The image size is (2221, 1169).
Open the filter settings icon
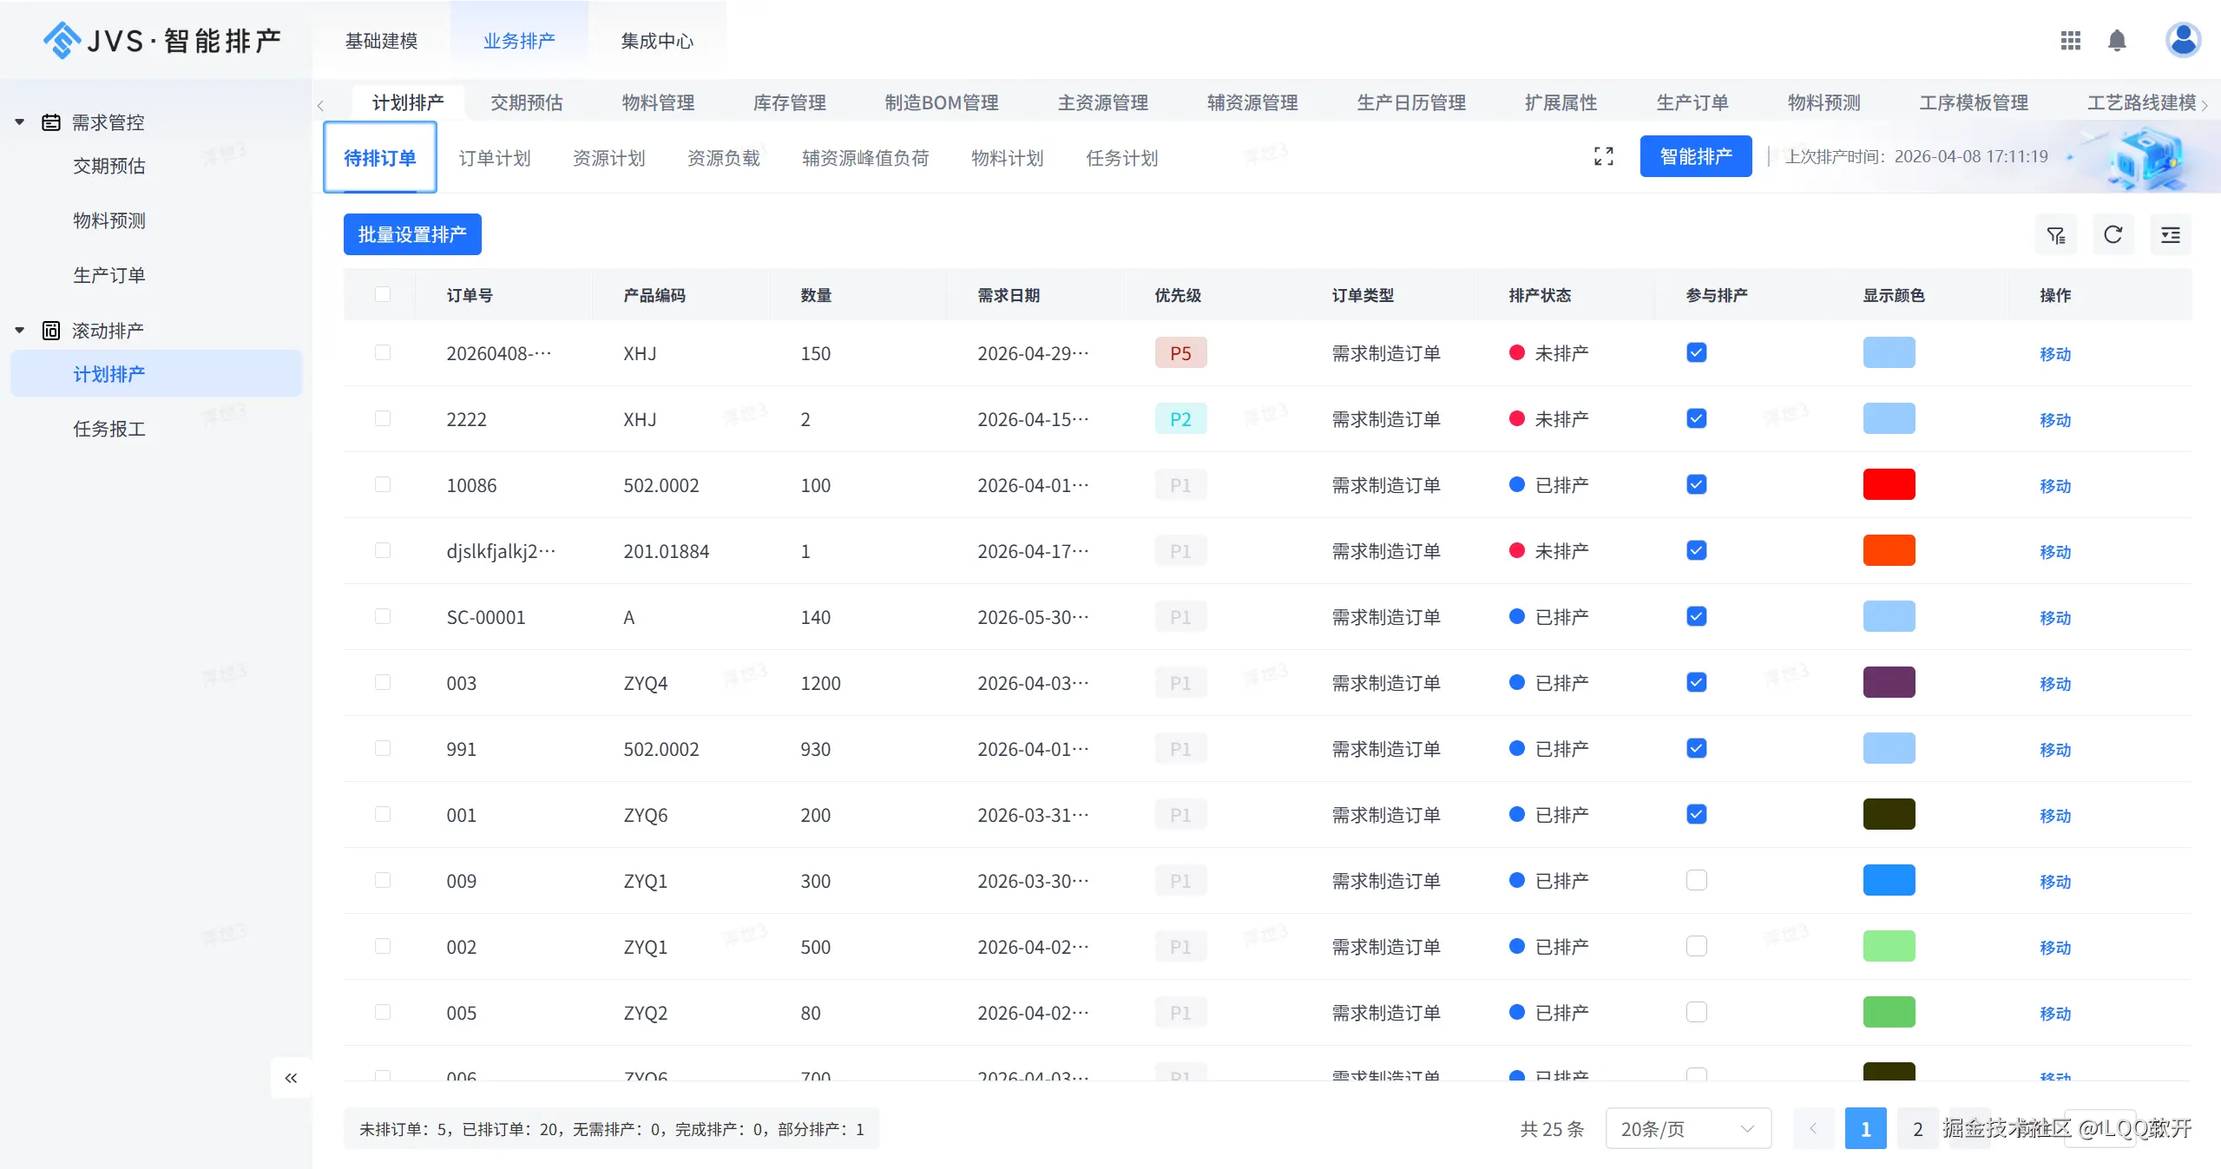pyautogui.click(x=2055, y=235)
